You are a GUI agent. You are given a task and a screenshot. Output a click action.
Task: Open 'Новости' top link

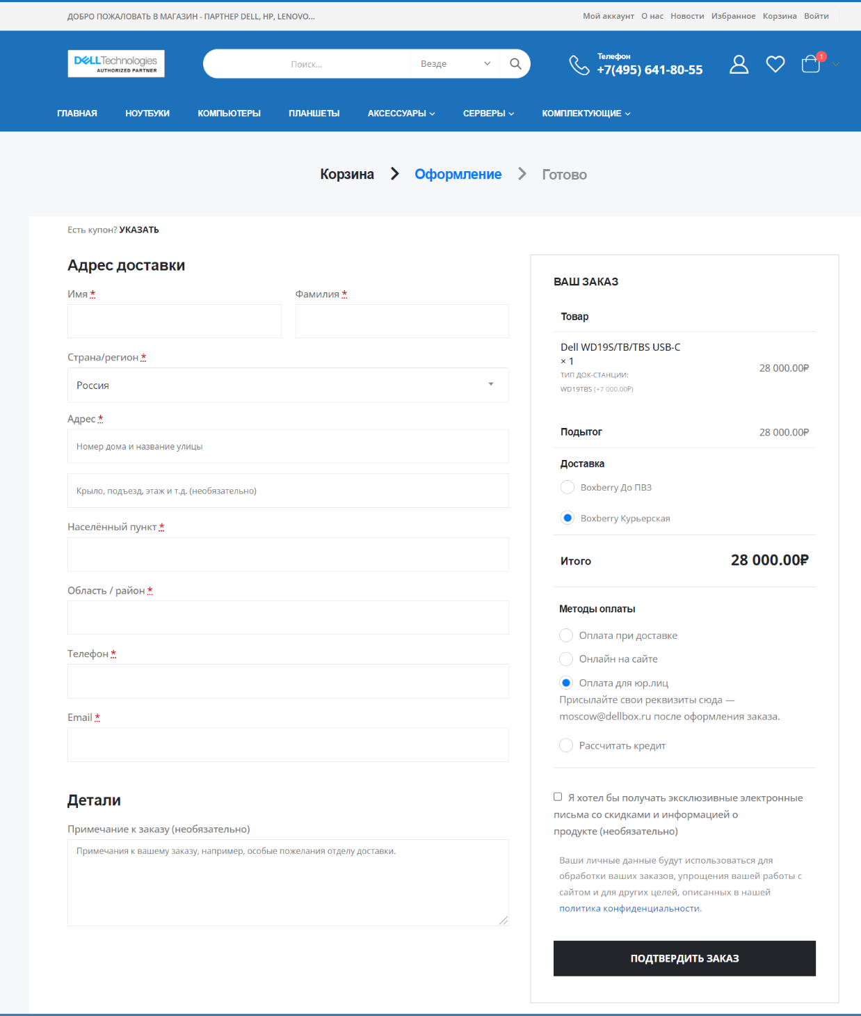[x=687, y=16]
